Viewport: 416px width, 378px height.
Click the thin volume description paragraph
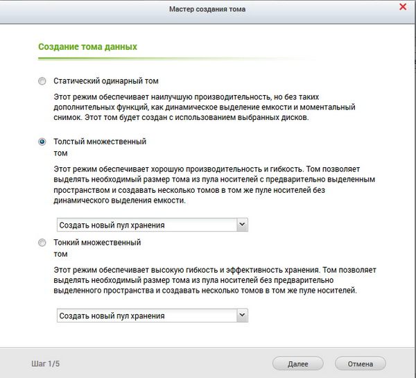(x=215, y=280)
